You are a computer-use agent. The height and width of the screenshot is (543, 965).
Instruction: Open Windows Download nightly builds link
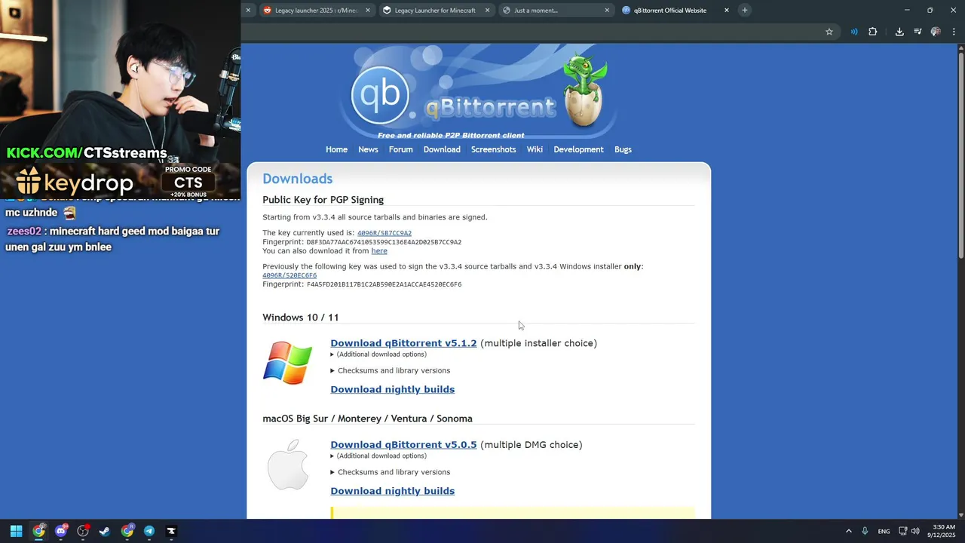(x=392, y=390)
